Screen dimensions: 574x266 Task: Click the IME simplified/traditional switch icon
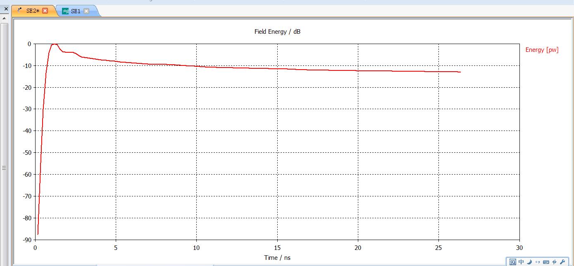click(x=554, y=262)
